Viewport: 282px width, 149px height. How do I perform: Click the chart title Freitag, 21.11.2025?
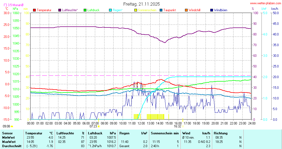(x=142, y=4)
